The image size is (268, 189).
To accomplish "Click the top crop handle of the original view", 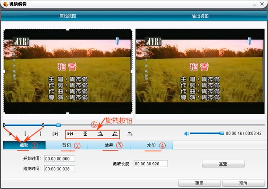I will 68,29.
